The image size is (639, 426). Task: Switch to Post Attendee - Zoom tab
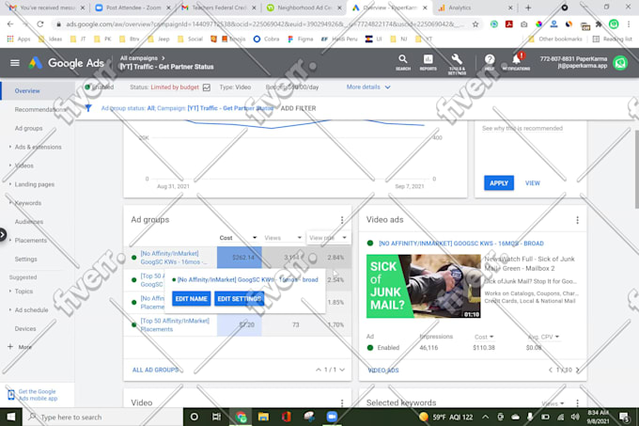point(132,8)
